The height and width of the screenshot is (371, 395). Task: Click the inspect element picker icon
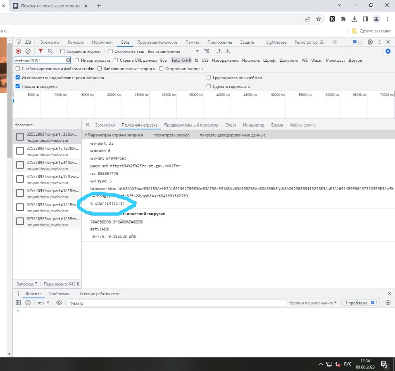pos(19,42)
